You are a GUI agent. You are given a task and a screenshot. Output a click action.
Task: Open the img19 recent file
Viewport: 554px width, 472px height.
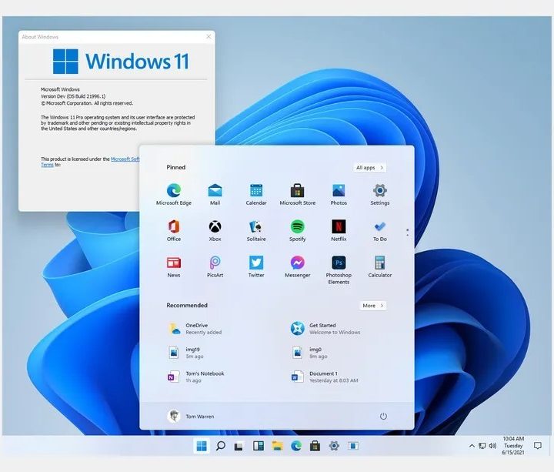186,353
